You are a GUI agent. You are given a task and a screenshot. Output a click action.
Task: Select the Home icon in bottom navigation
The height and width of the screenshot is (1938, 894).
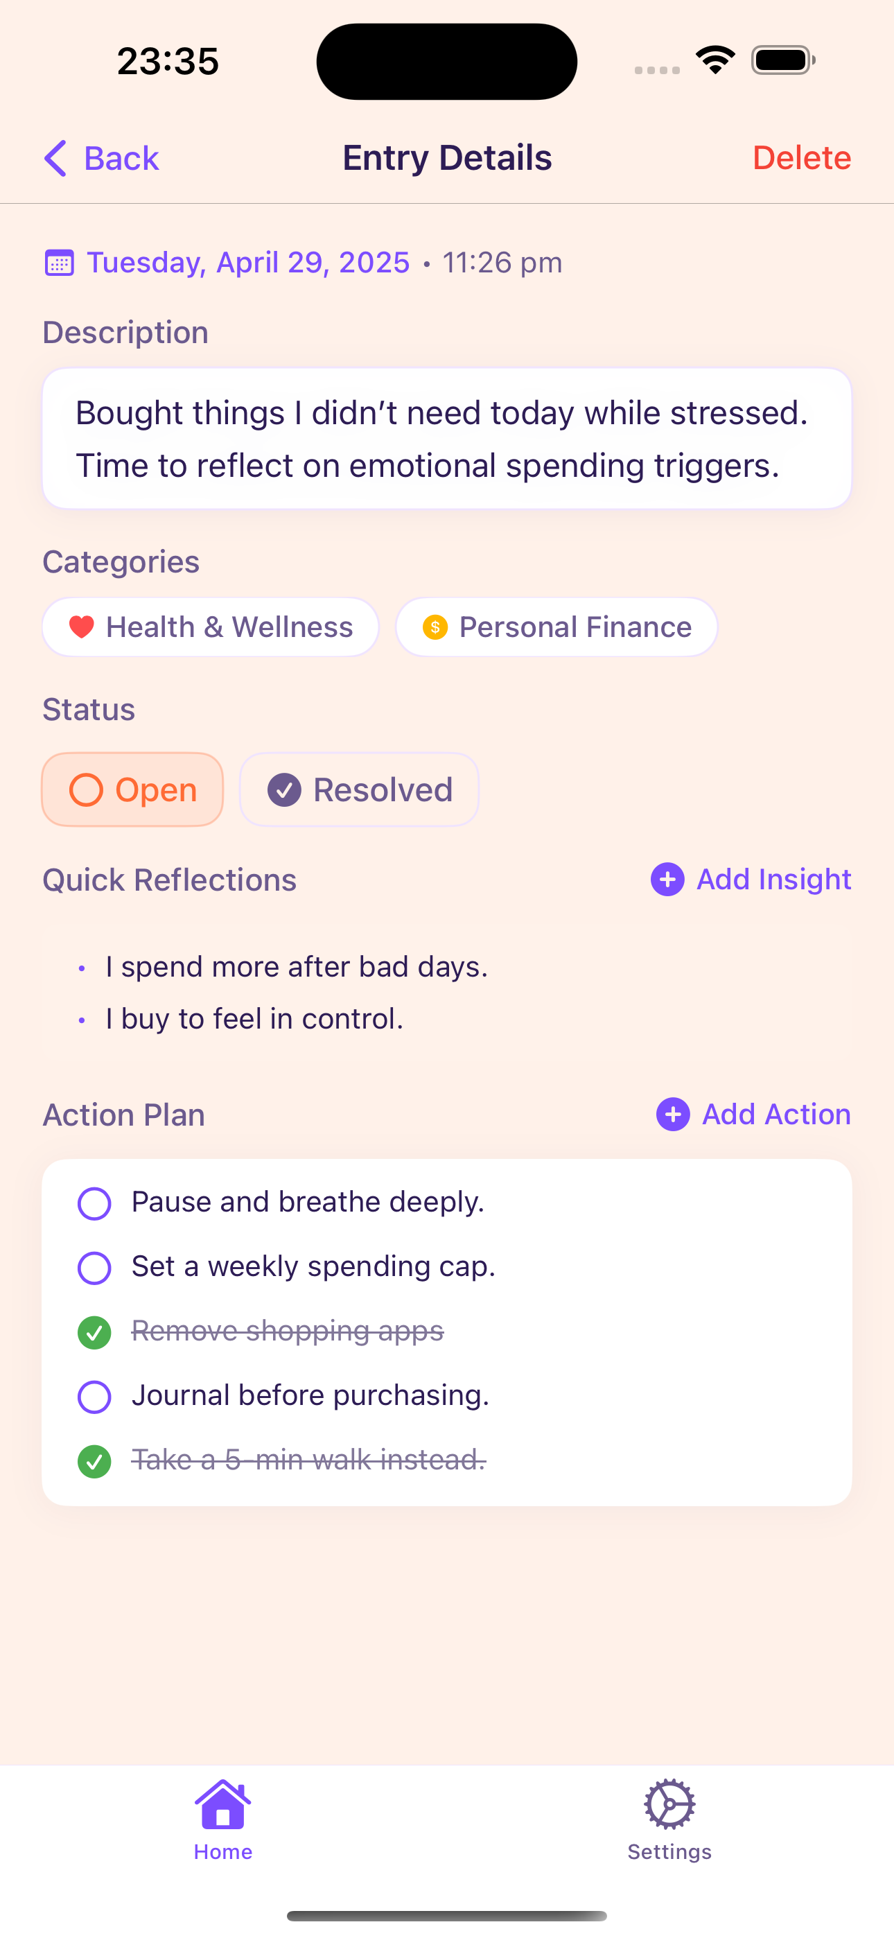point(222,1804)
